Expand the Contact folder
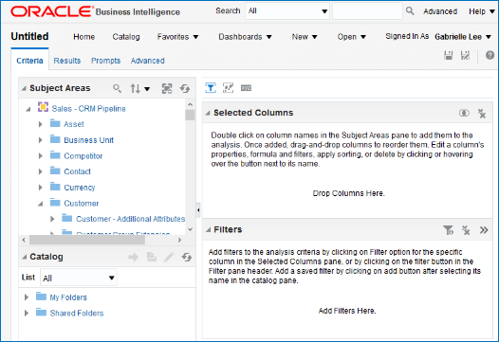Viewport: 499px width, 342px height. coord(41,171)
